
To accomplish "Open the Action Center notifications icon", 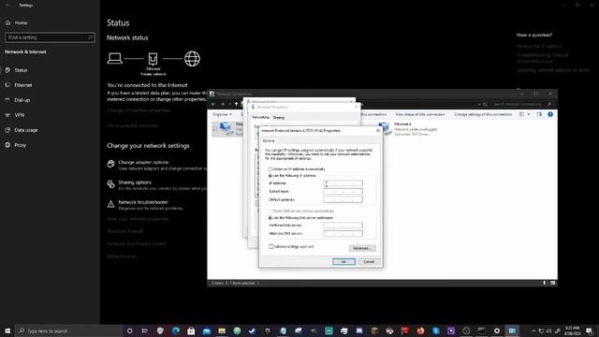I will 589,330.
